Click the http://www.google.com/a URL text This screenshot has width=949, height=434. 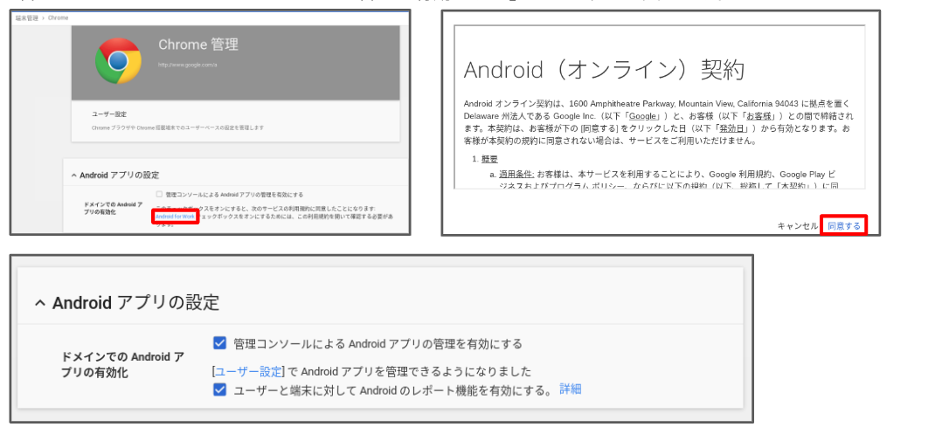pyautogui.click(x=187, y=65)
